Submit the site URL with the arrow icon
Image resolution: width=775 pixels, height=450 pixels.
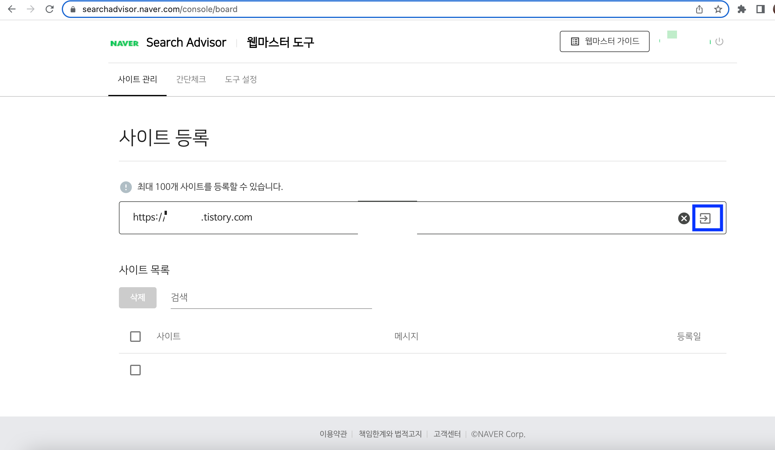(x=706, y=218)
